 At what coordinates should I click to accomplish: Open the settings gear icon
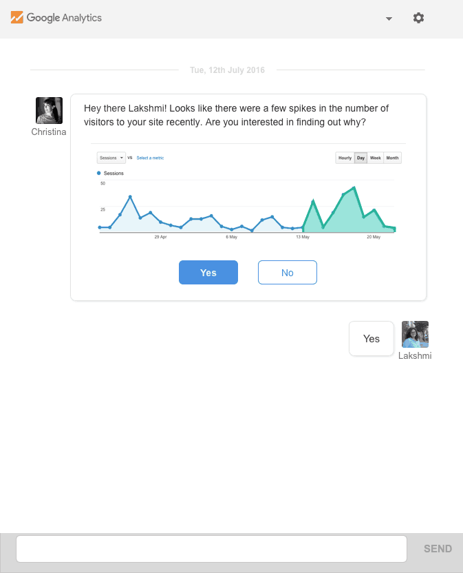418,19
